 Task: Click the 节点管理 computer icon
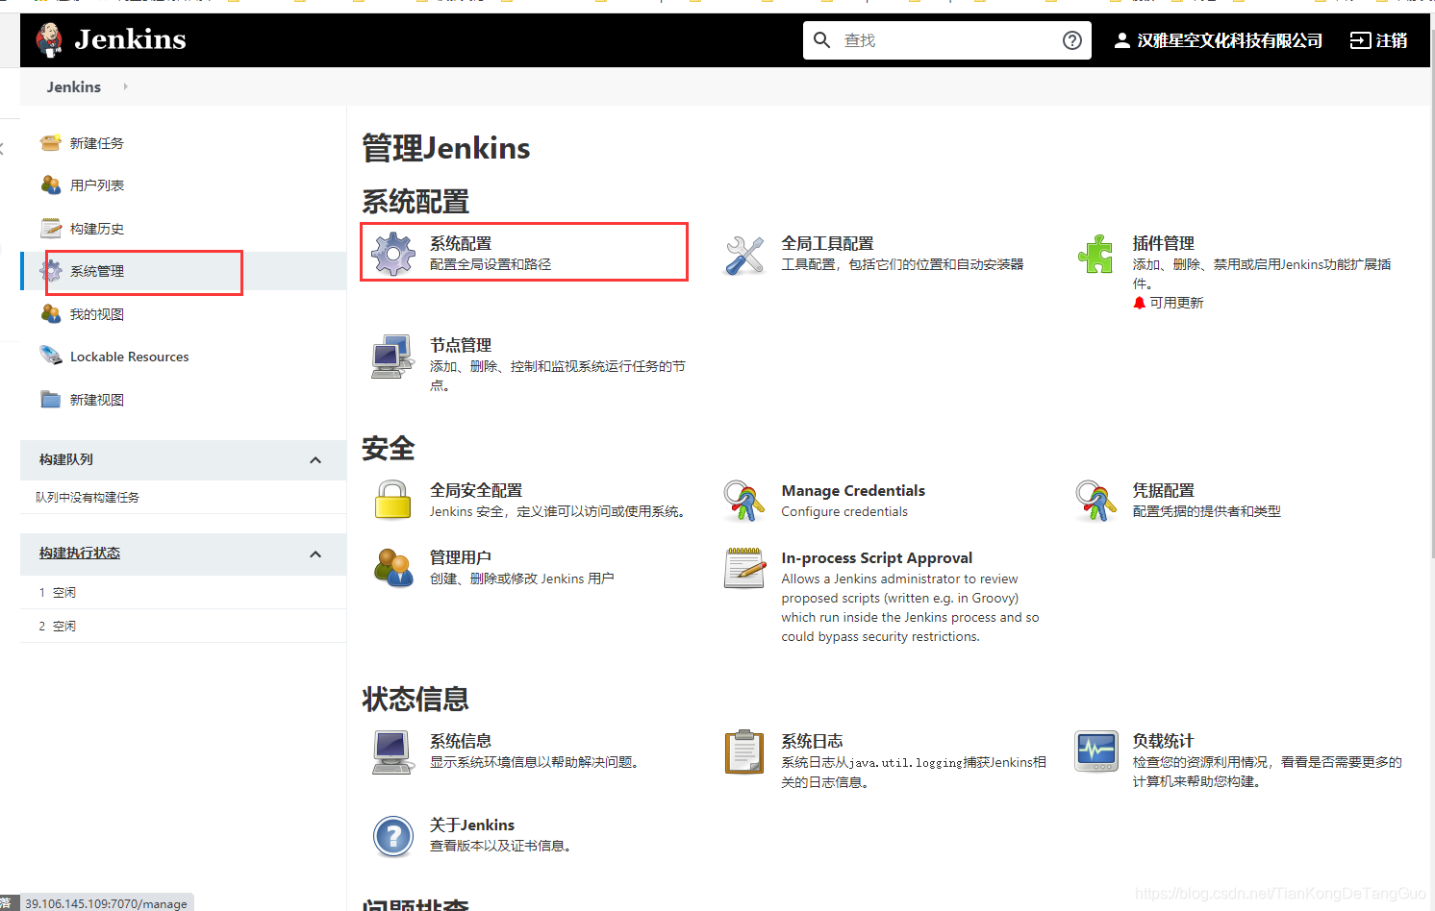tap(392, 357)
